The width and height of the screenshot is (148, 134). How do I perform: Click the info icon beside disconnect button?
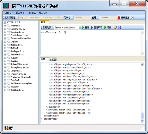click(x=132, y=18)
